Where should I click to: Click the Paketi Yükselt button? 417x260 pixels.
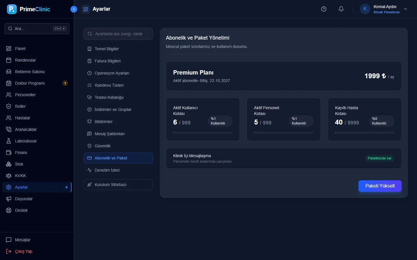tap(380, 186)
